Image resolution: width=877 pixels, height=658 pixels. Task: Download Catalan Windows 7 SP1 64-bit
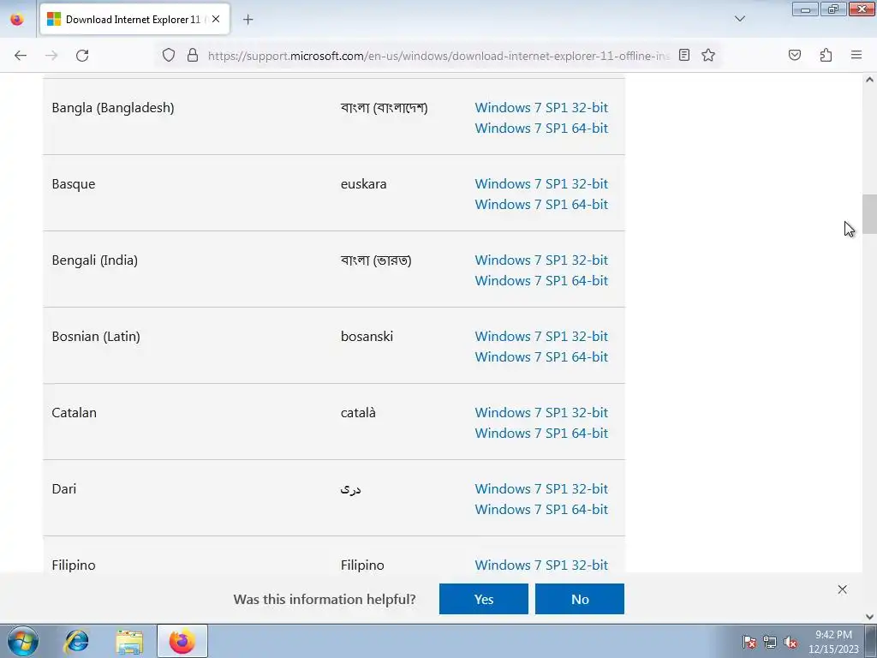541,433
